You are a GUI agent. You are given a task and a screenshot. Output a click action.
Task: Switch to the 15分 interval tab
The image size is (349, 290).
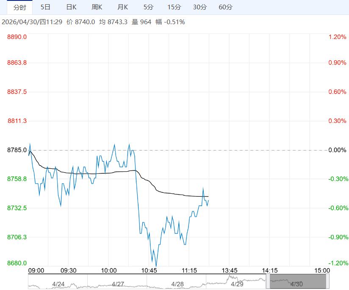point(174,7)
